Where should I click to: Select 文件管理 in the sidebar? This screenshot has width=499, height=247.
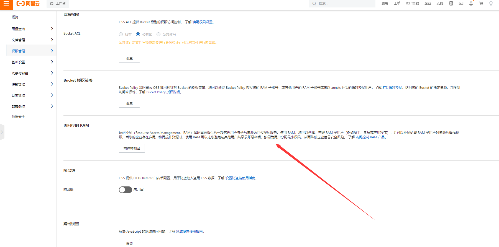coord(18,40)
